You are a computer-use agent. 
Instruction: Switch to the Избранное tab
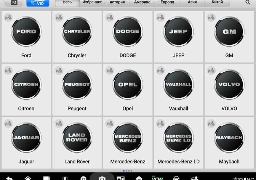coord(92,3)
